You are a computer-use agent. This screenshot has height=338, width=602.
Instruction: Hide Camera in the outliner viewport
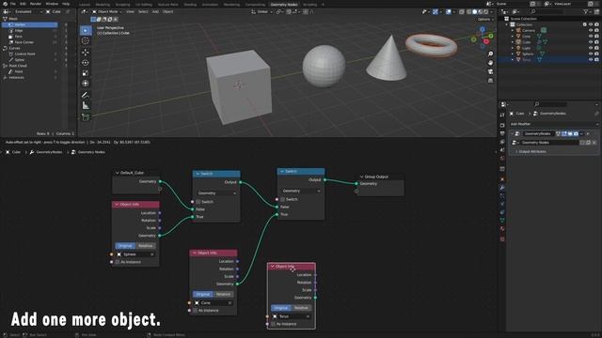591,30
